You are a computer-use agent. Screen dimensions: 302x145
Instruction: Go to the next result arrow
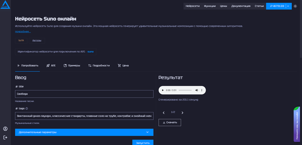coord(182,113)
